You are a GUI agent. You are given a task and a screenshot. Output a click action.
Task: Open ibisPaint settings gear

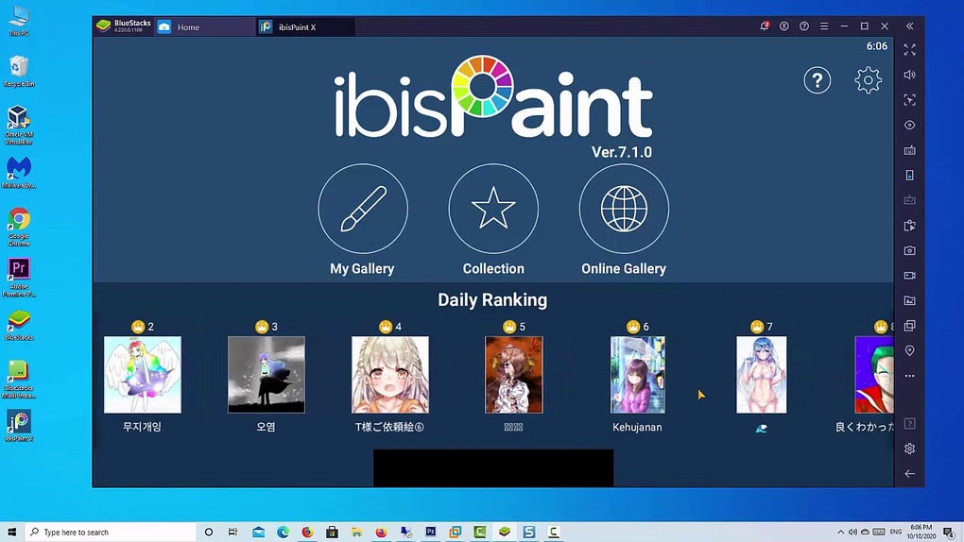tap(869, 80)
